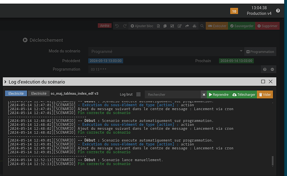Click the Programmation add button
The width and height of the screenshot is (287, 176).
(x=260, y=52)
